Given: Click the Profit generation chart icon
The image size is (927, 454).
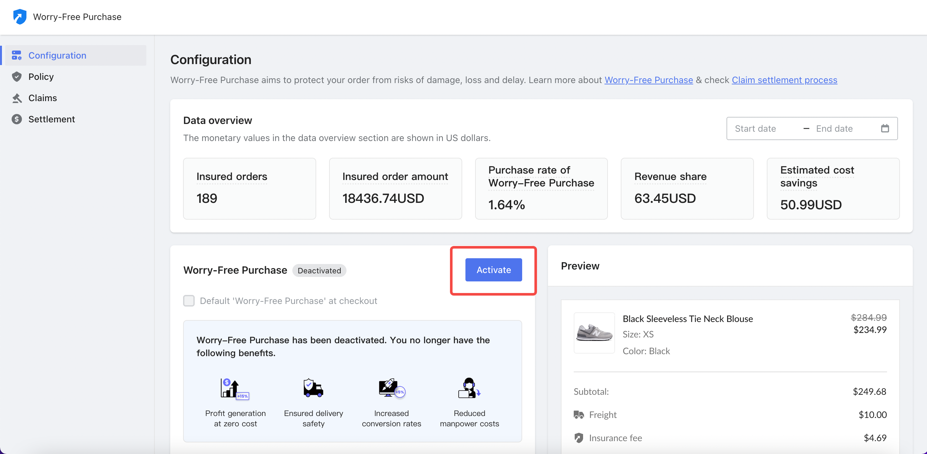Looking at the screenshot, I should click(234, 388).
